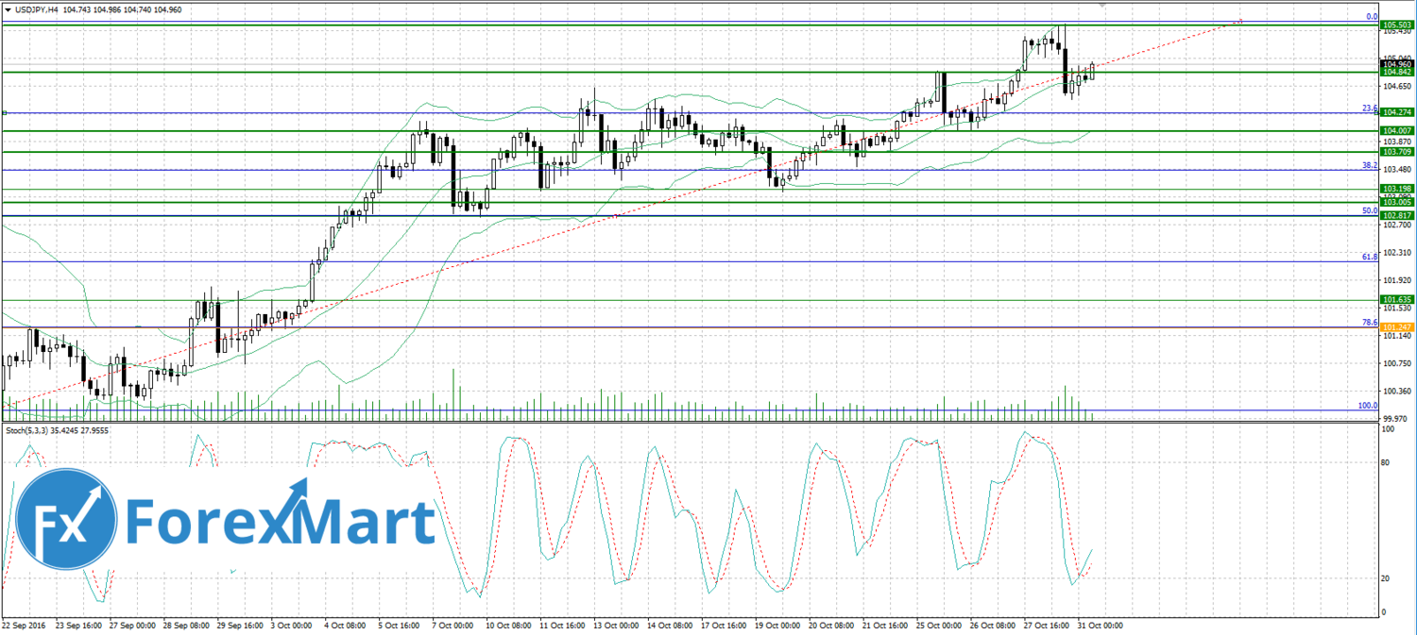Click the 100.0 Fibonacci level label
Screen dimensions: 1417x635
coord(1367,405)
